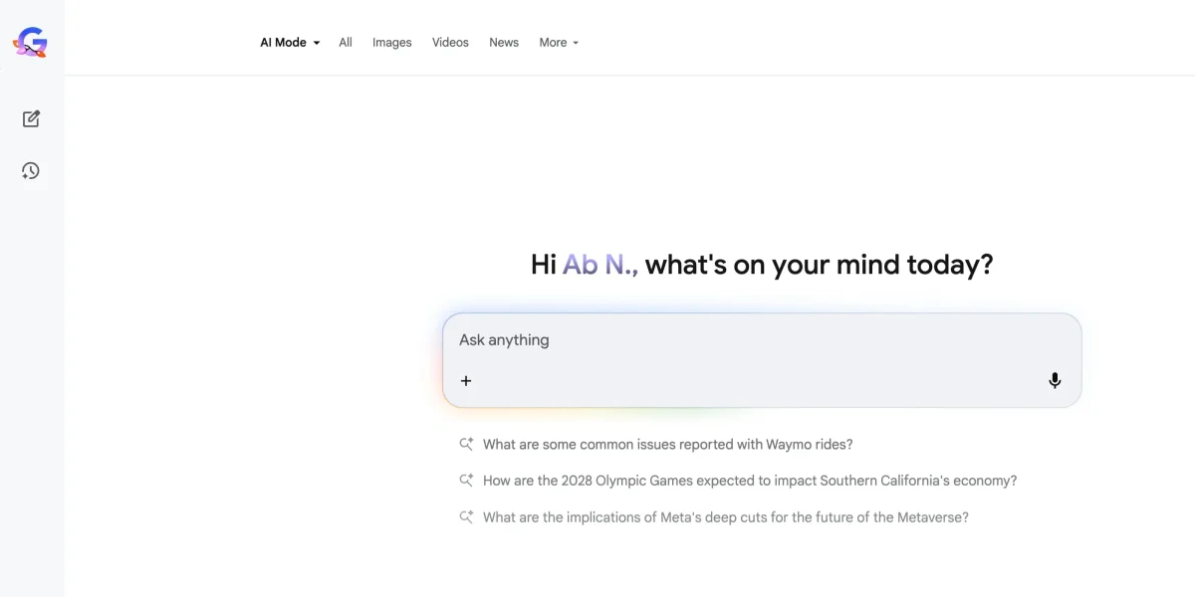Start a new chat using the compose icon
This screenshot has height=597, width=1195.
point(30,118)
